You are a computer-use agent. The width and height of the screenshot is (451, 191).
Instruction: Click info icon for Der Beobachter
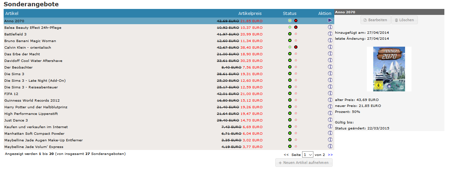330,67
